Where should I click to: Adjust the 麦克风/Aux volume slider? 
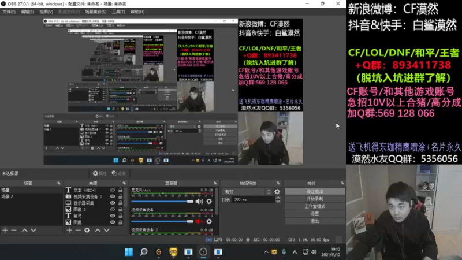(x=162, y=202)
